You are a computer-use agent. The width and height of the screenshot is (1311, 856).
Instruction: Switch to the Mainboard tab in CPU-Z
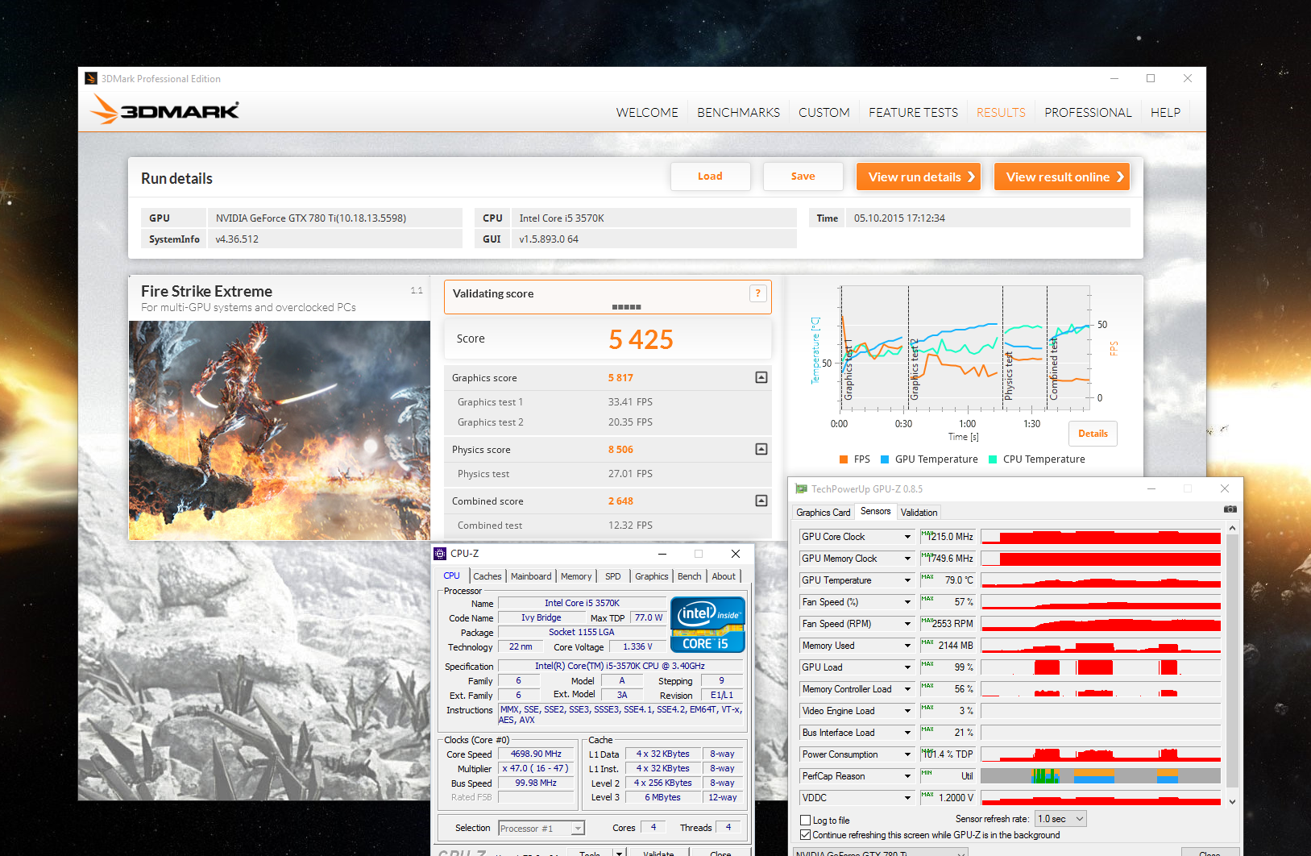tap(531, 576)
